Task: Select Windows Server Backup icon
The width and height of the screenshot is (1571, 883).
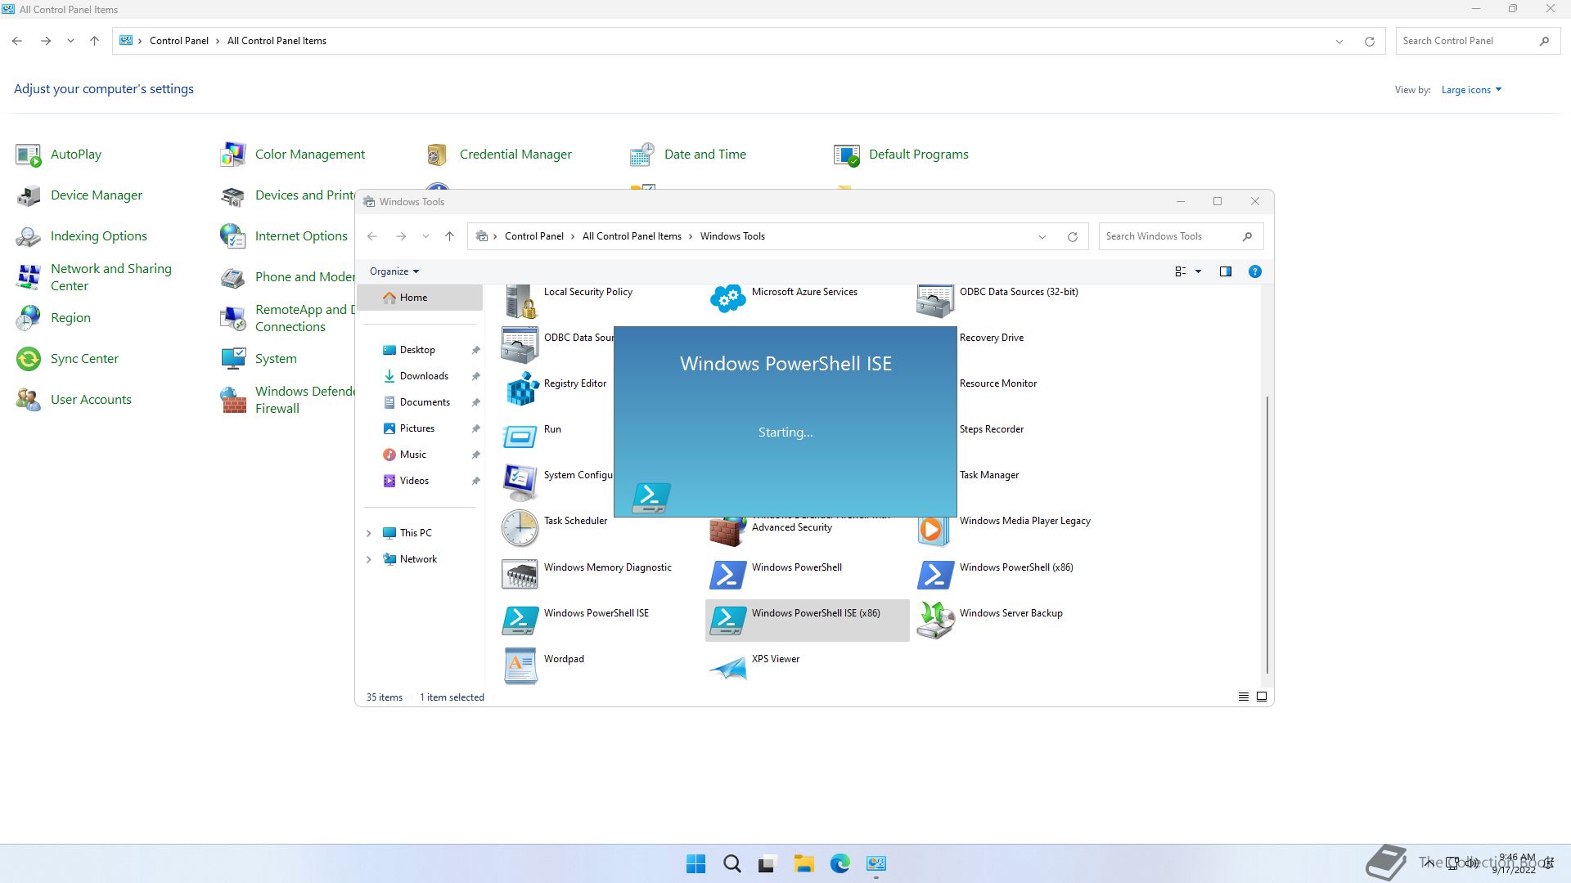Action: [935, 621]
